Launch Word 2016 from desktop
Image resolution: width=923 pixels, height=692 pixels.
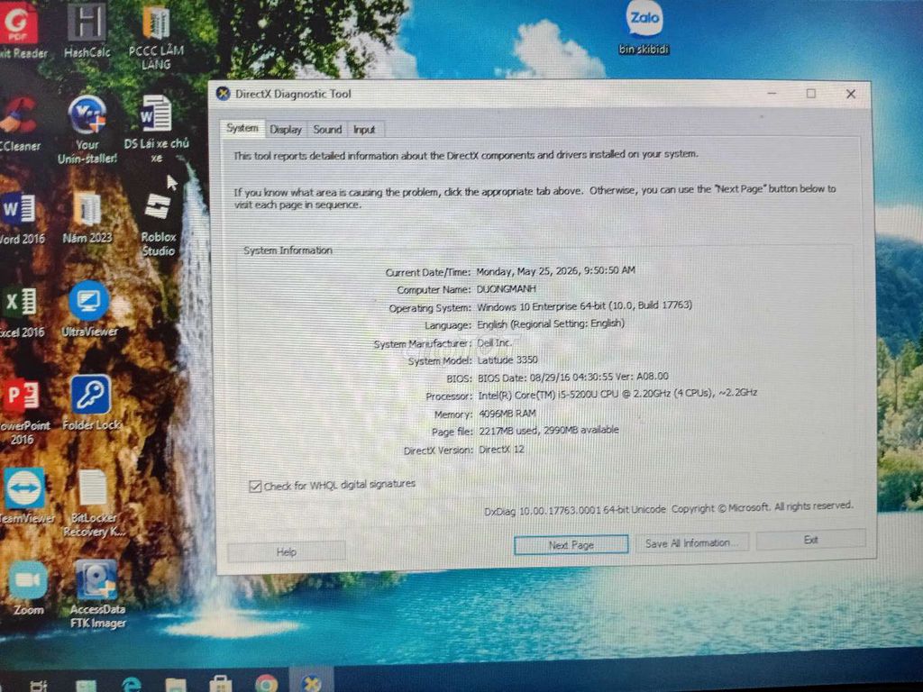coord(22,219)
